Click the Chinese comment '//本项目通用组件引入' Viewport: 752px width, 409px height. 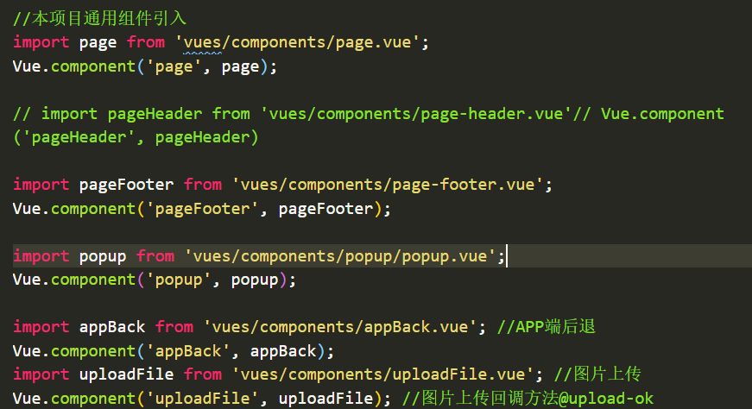point(99,18)
